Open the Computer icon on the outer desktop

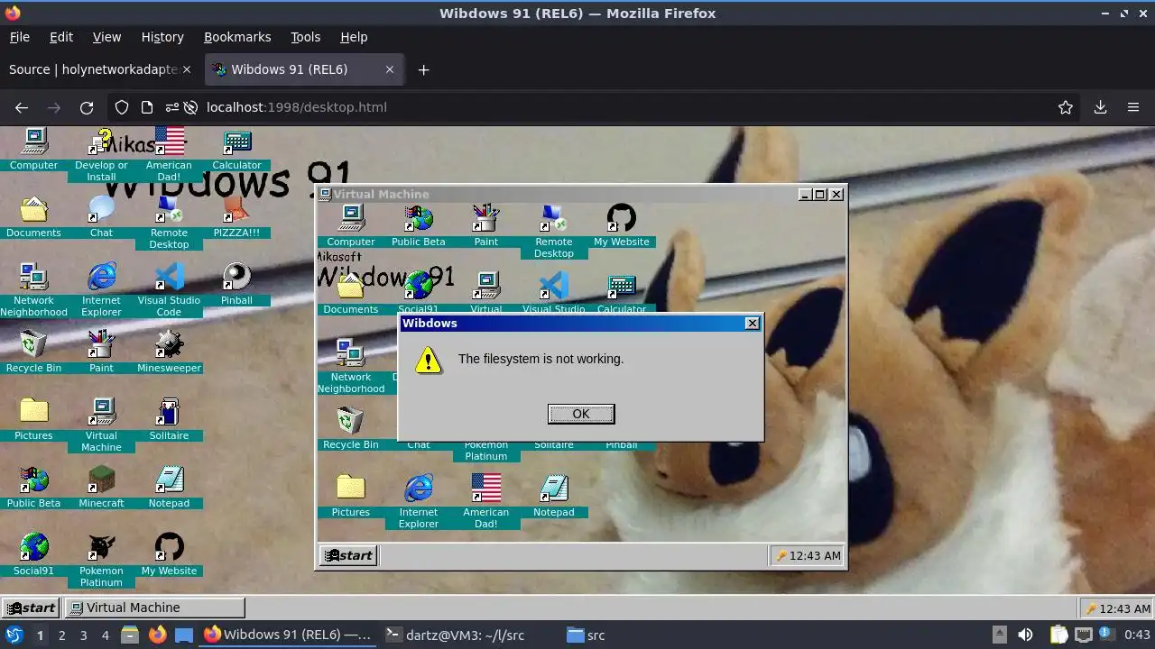(33, 149)
